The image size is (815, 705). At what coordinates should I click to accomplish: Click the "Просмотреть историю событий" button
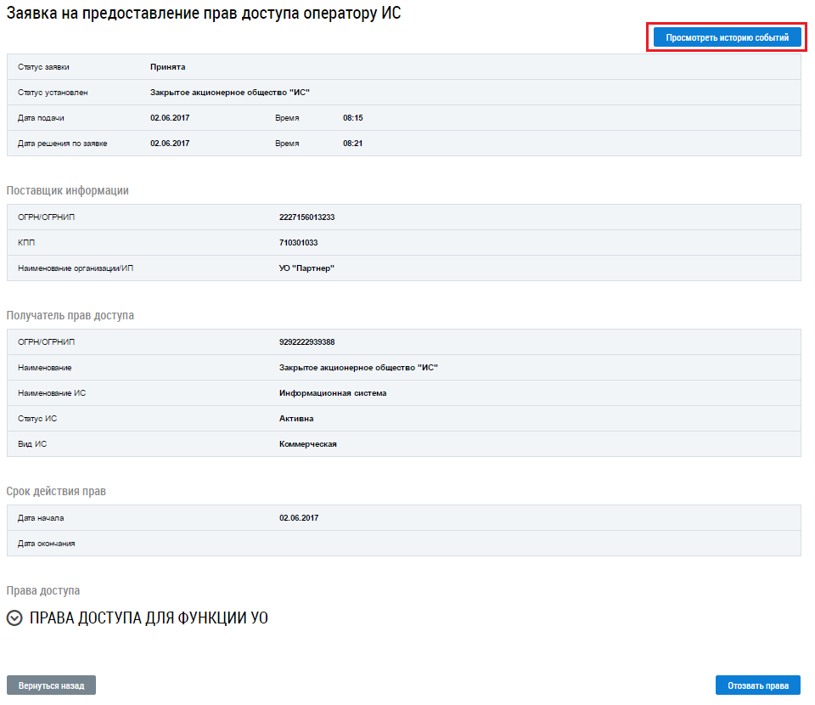[727, 38]
